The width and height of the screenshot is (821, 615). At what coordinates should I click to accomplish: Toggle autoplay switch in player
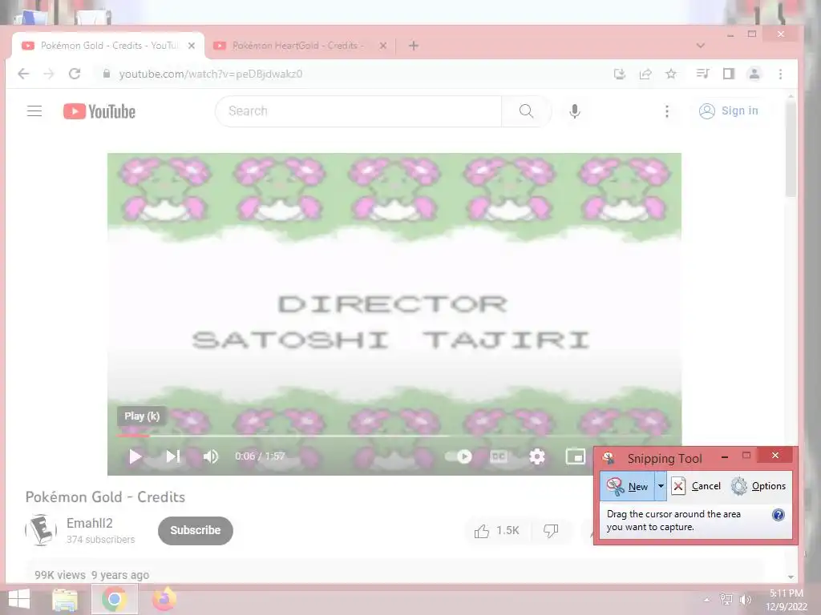[459, 456]
